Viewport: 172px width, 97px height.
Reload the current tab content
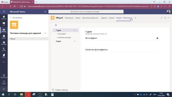[x=165, y=18]
